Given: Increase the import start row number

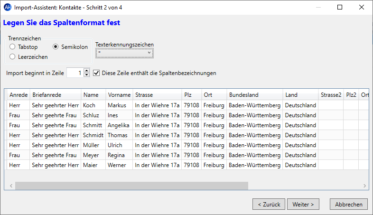Looking at the screenshot, I should [86, 71].
